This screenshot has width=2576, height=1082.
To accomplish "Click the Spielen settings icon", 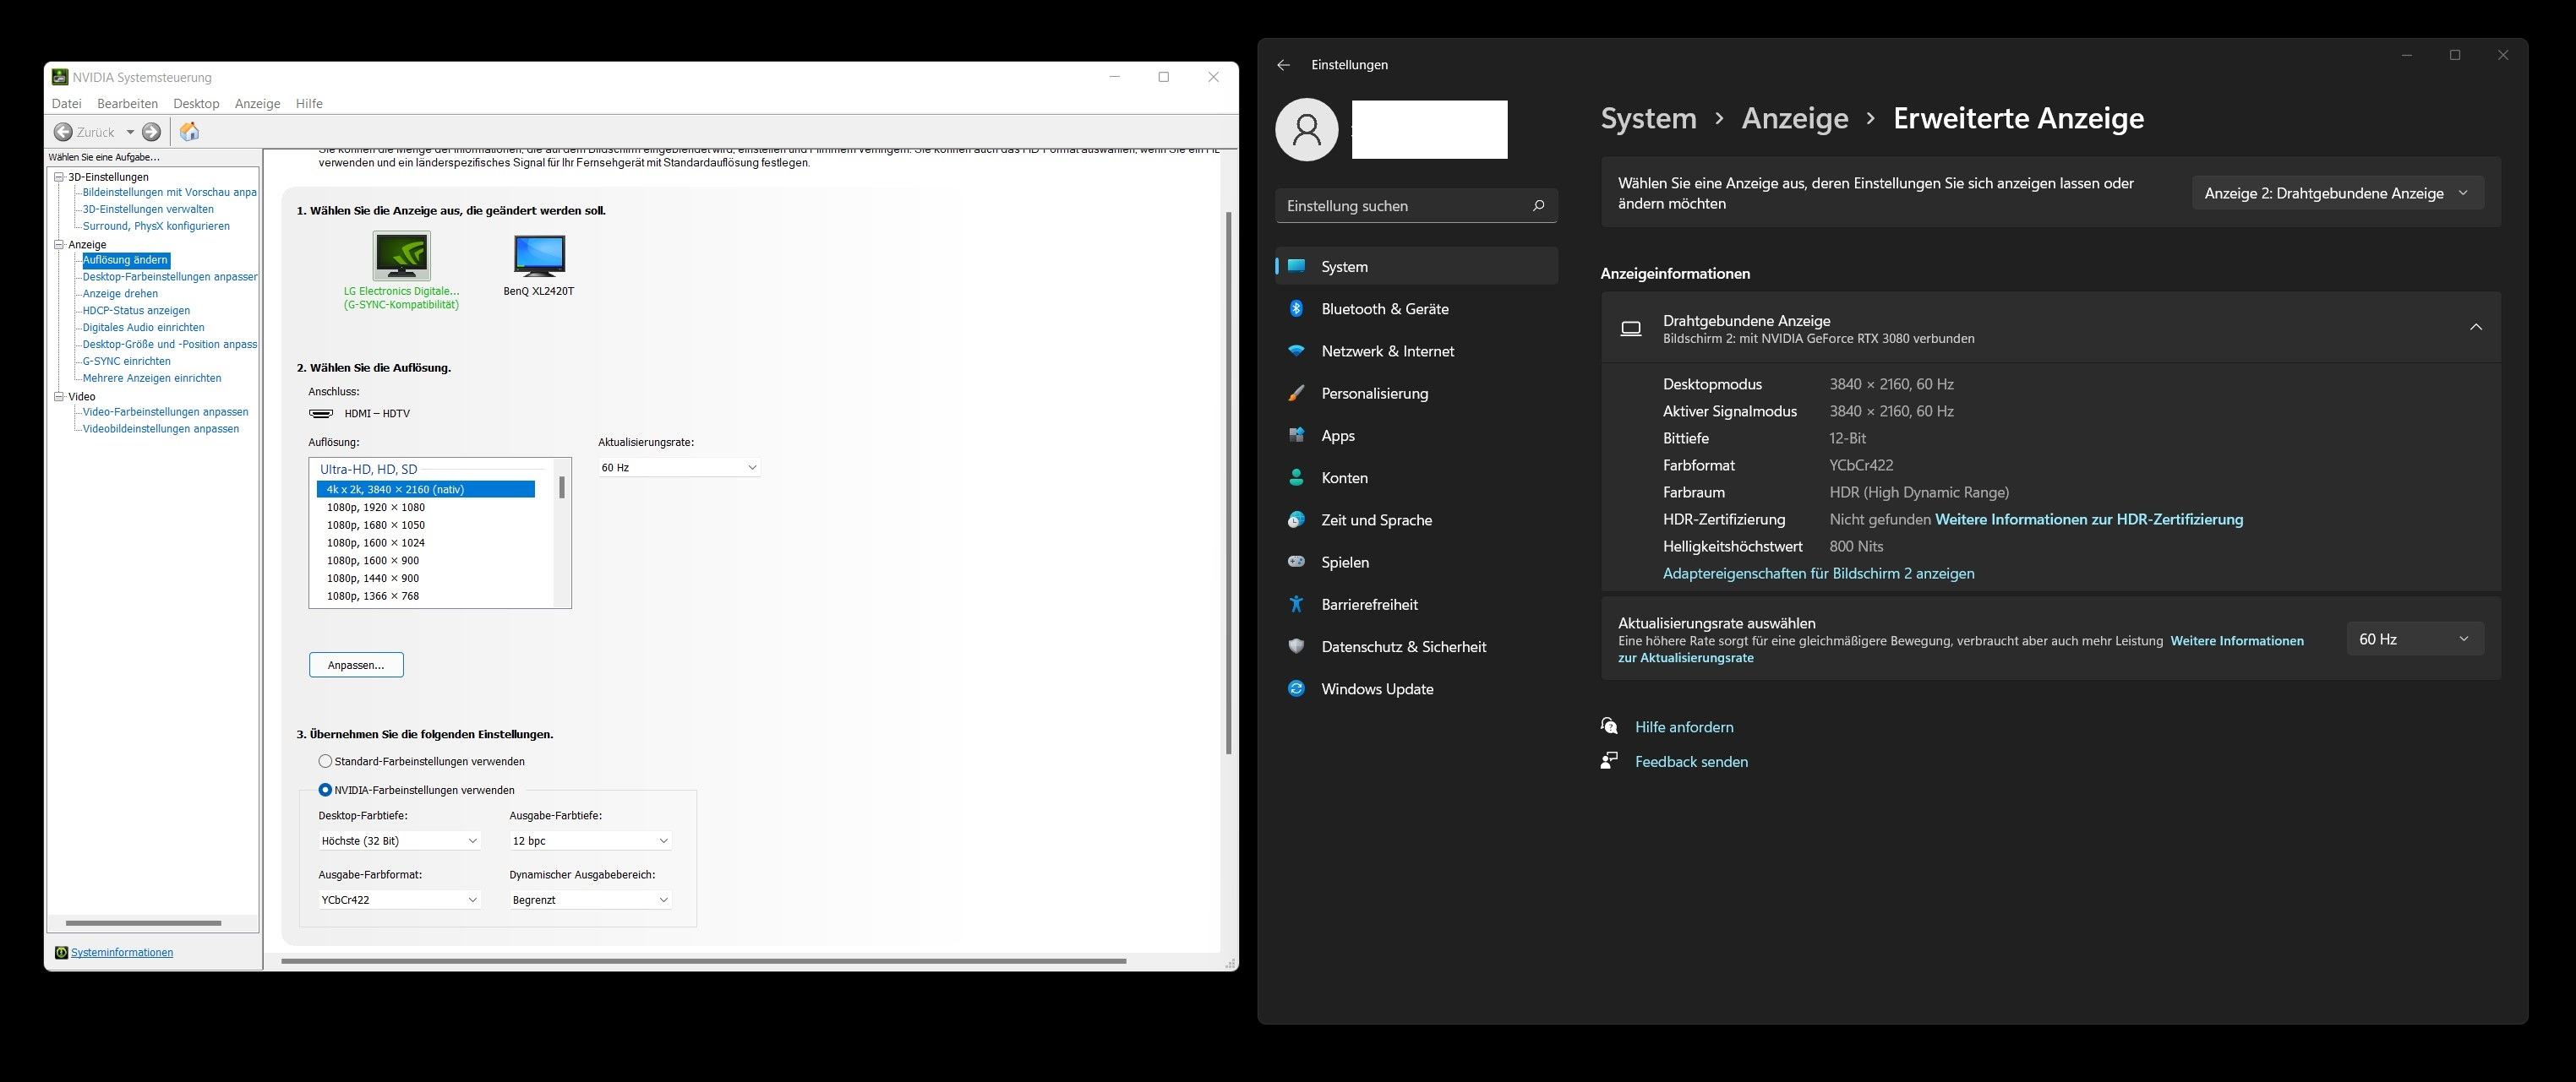I will pos(1298,562).
